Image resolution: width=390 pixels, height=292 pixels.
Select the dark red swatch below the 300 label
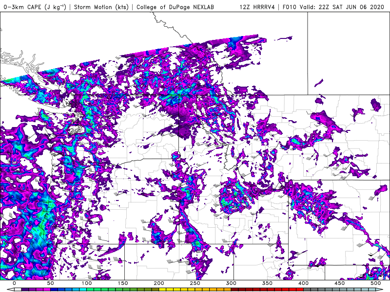coord(234,289)
